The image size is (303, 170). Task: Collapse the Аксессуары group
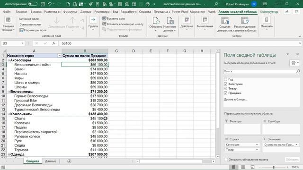tap(9, 60)
